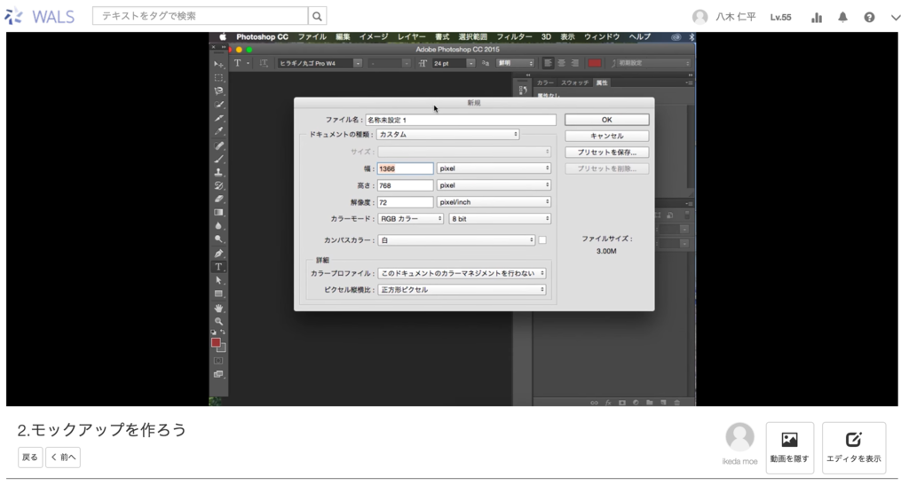This screenshot has width=909, height=493.
Task: Click エディタを表示 button
Action: pos(853,448)
